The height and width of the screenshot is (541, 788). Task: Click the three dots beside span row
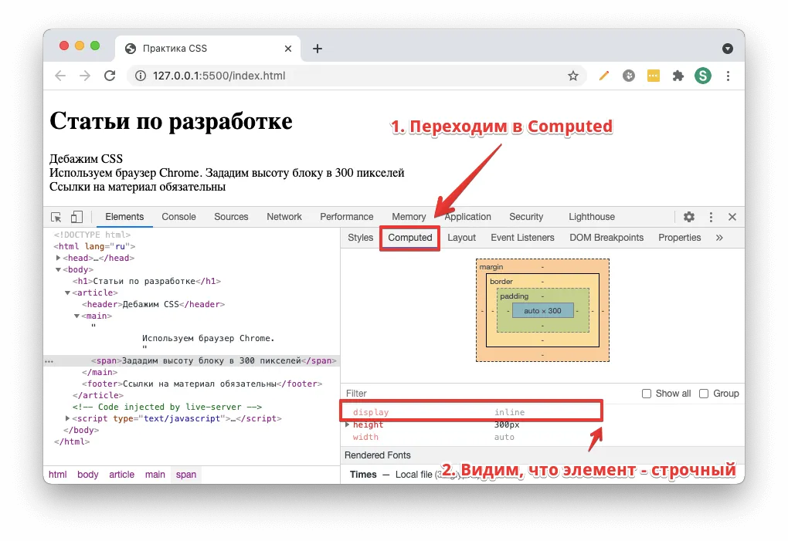49,361
